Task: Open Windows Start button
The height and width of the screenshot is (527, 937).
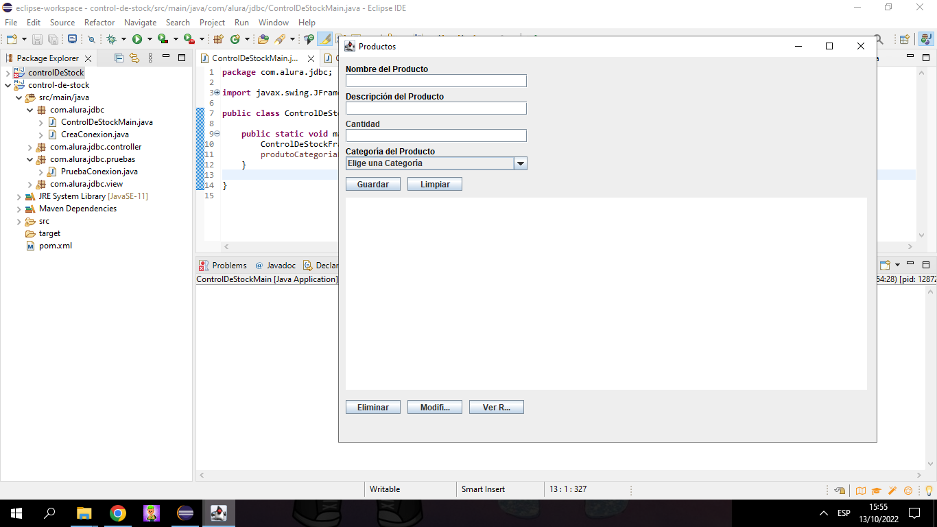Action: pos(16,513)
